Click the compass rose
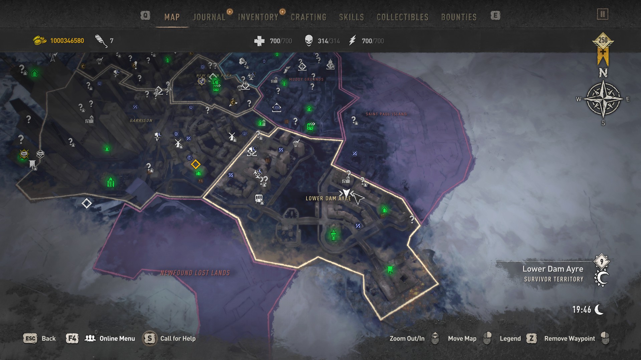 click(603, 99)
